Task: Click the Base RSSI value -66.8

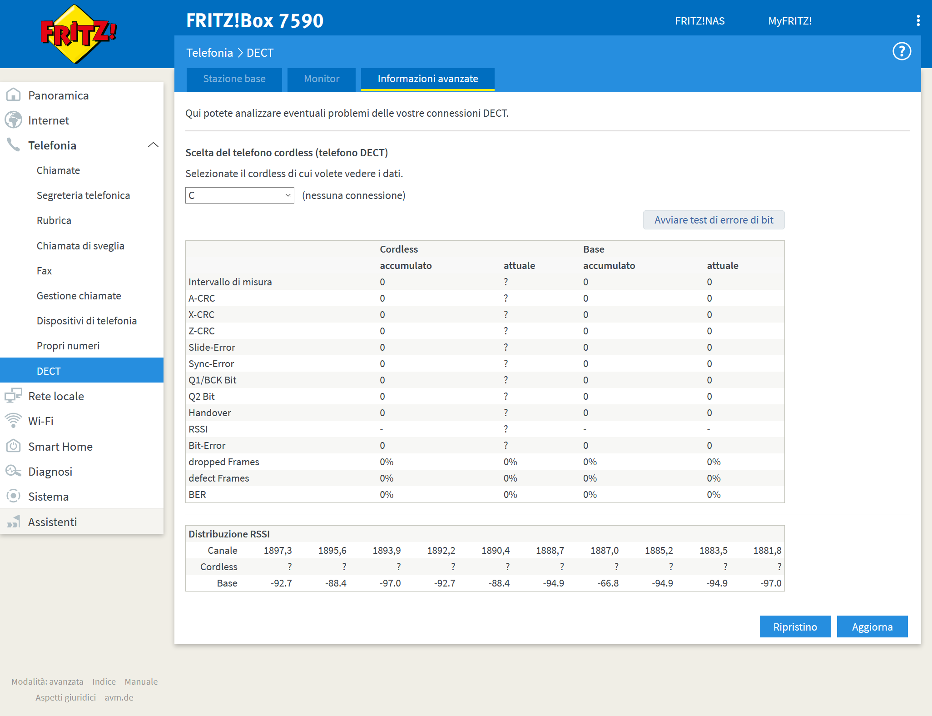Action: (608, 583)
